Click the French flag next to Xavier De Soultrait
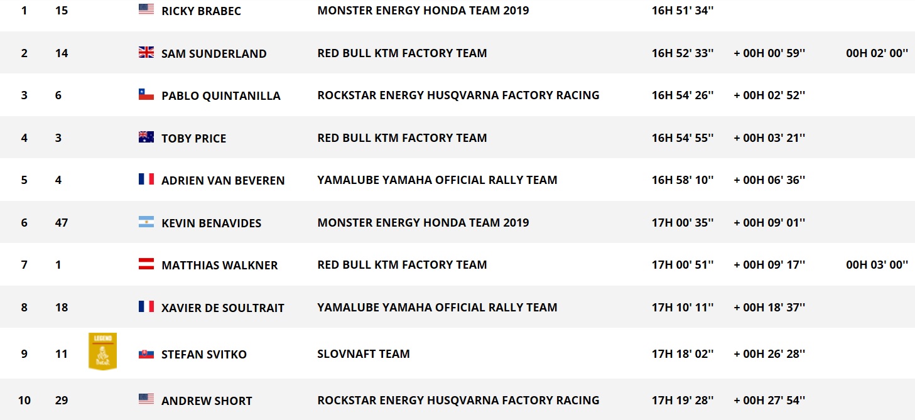This screenshot has width=915, height=420. [x=146, y=306]
